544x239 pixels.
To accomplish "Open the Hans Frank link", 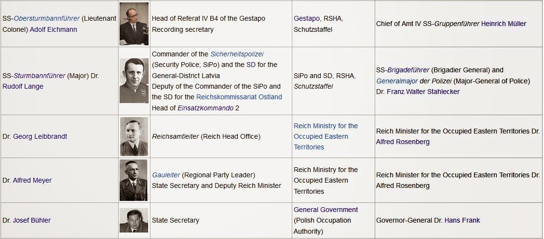I will coord(462,220).
